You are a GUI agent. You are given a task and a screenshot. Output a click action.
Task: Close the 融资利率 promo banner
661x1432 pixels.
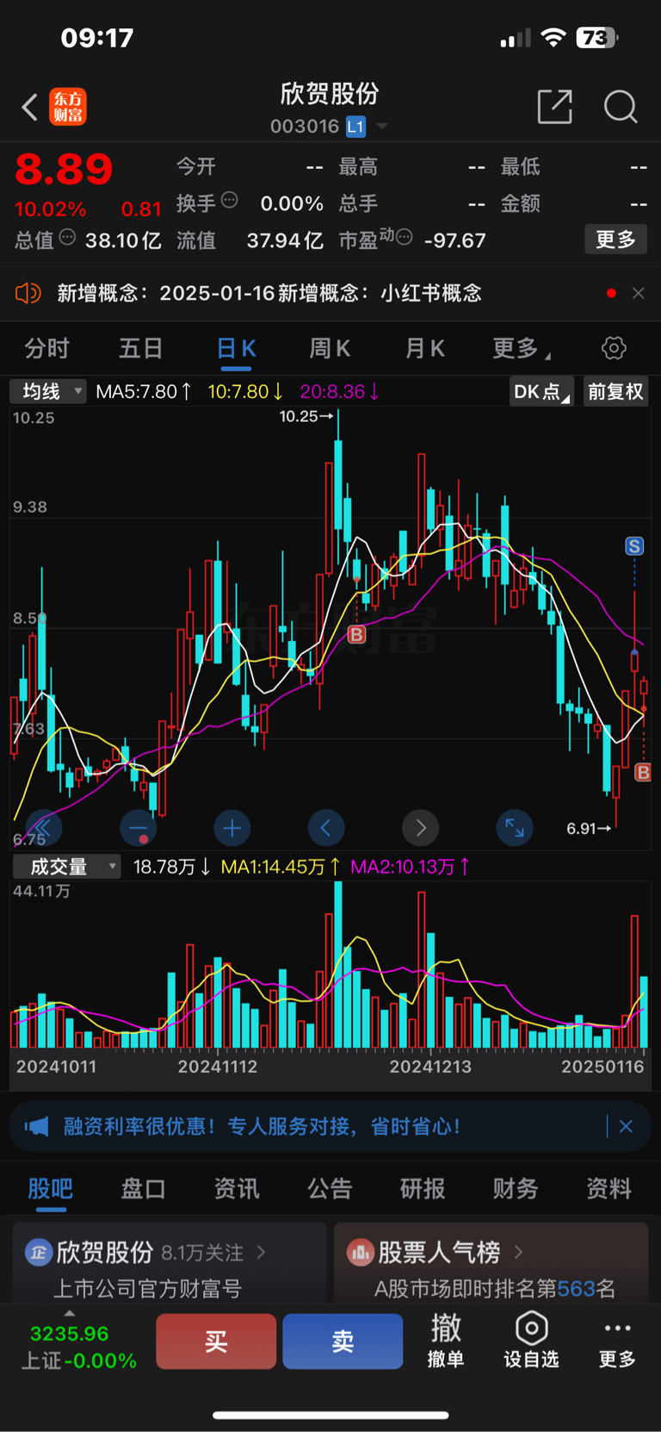(x=626, y=1126)
